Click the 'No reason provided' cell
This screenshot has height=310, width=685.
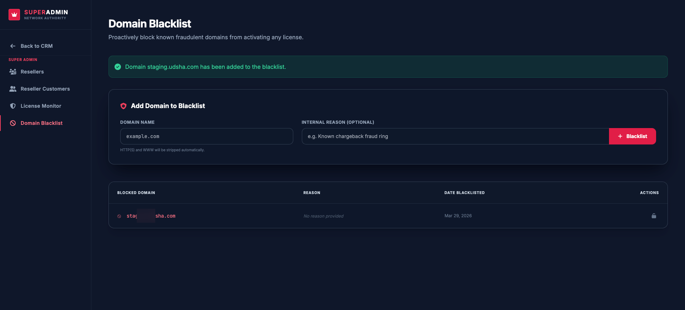[324, 216]
